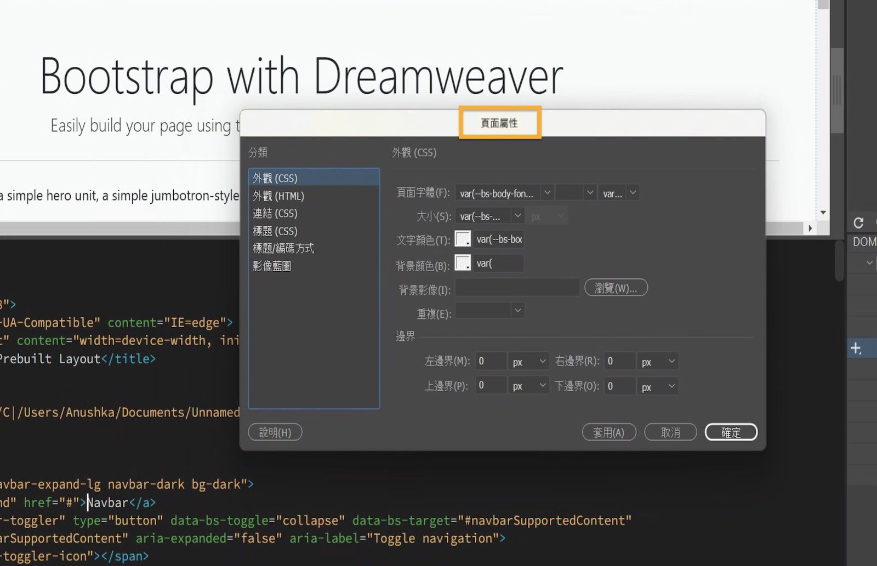Viewport: 877px width, 566px height.
Task: Select 外觀 (HTML) category
Action: [314, 196]
